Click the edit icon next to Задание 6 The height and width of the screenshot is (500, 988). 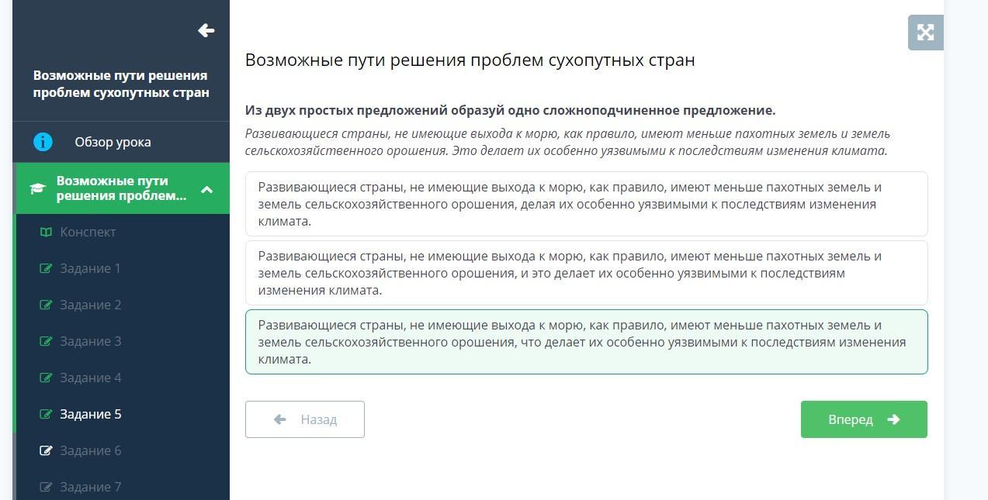click(46, 450)
